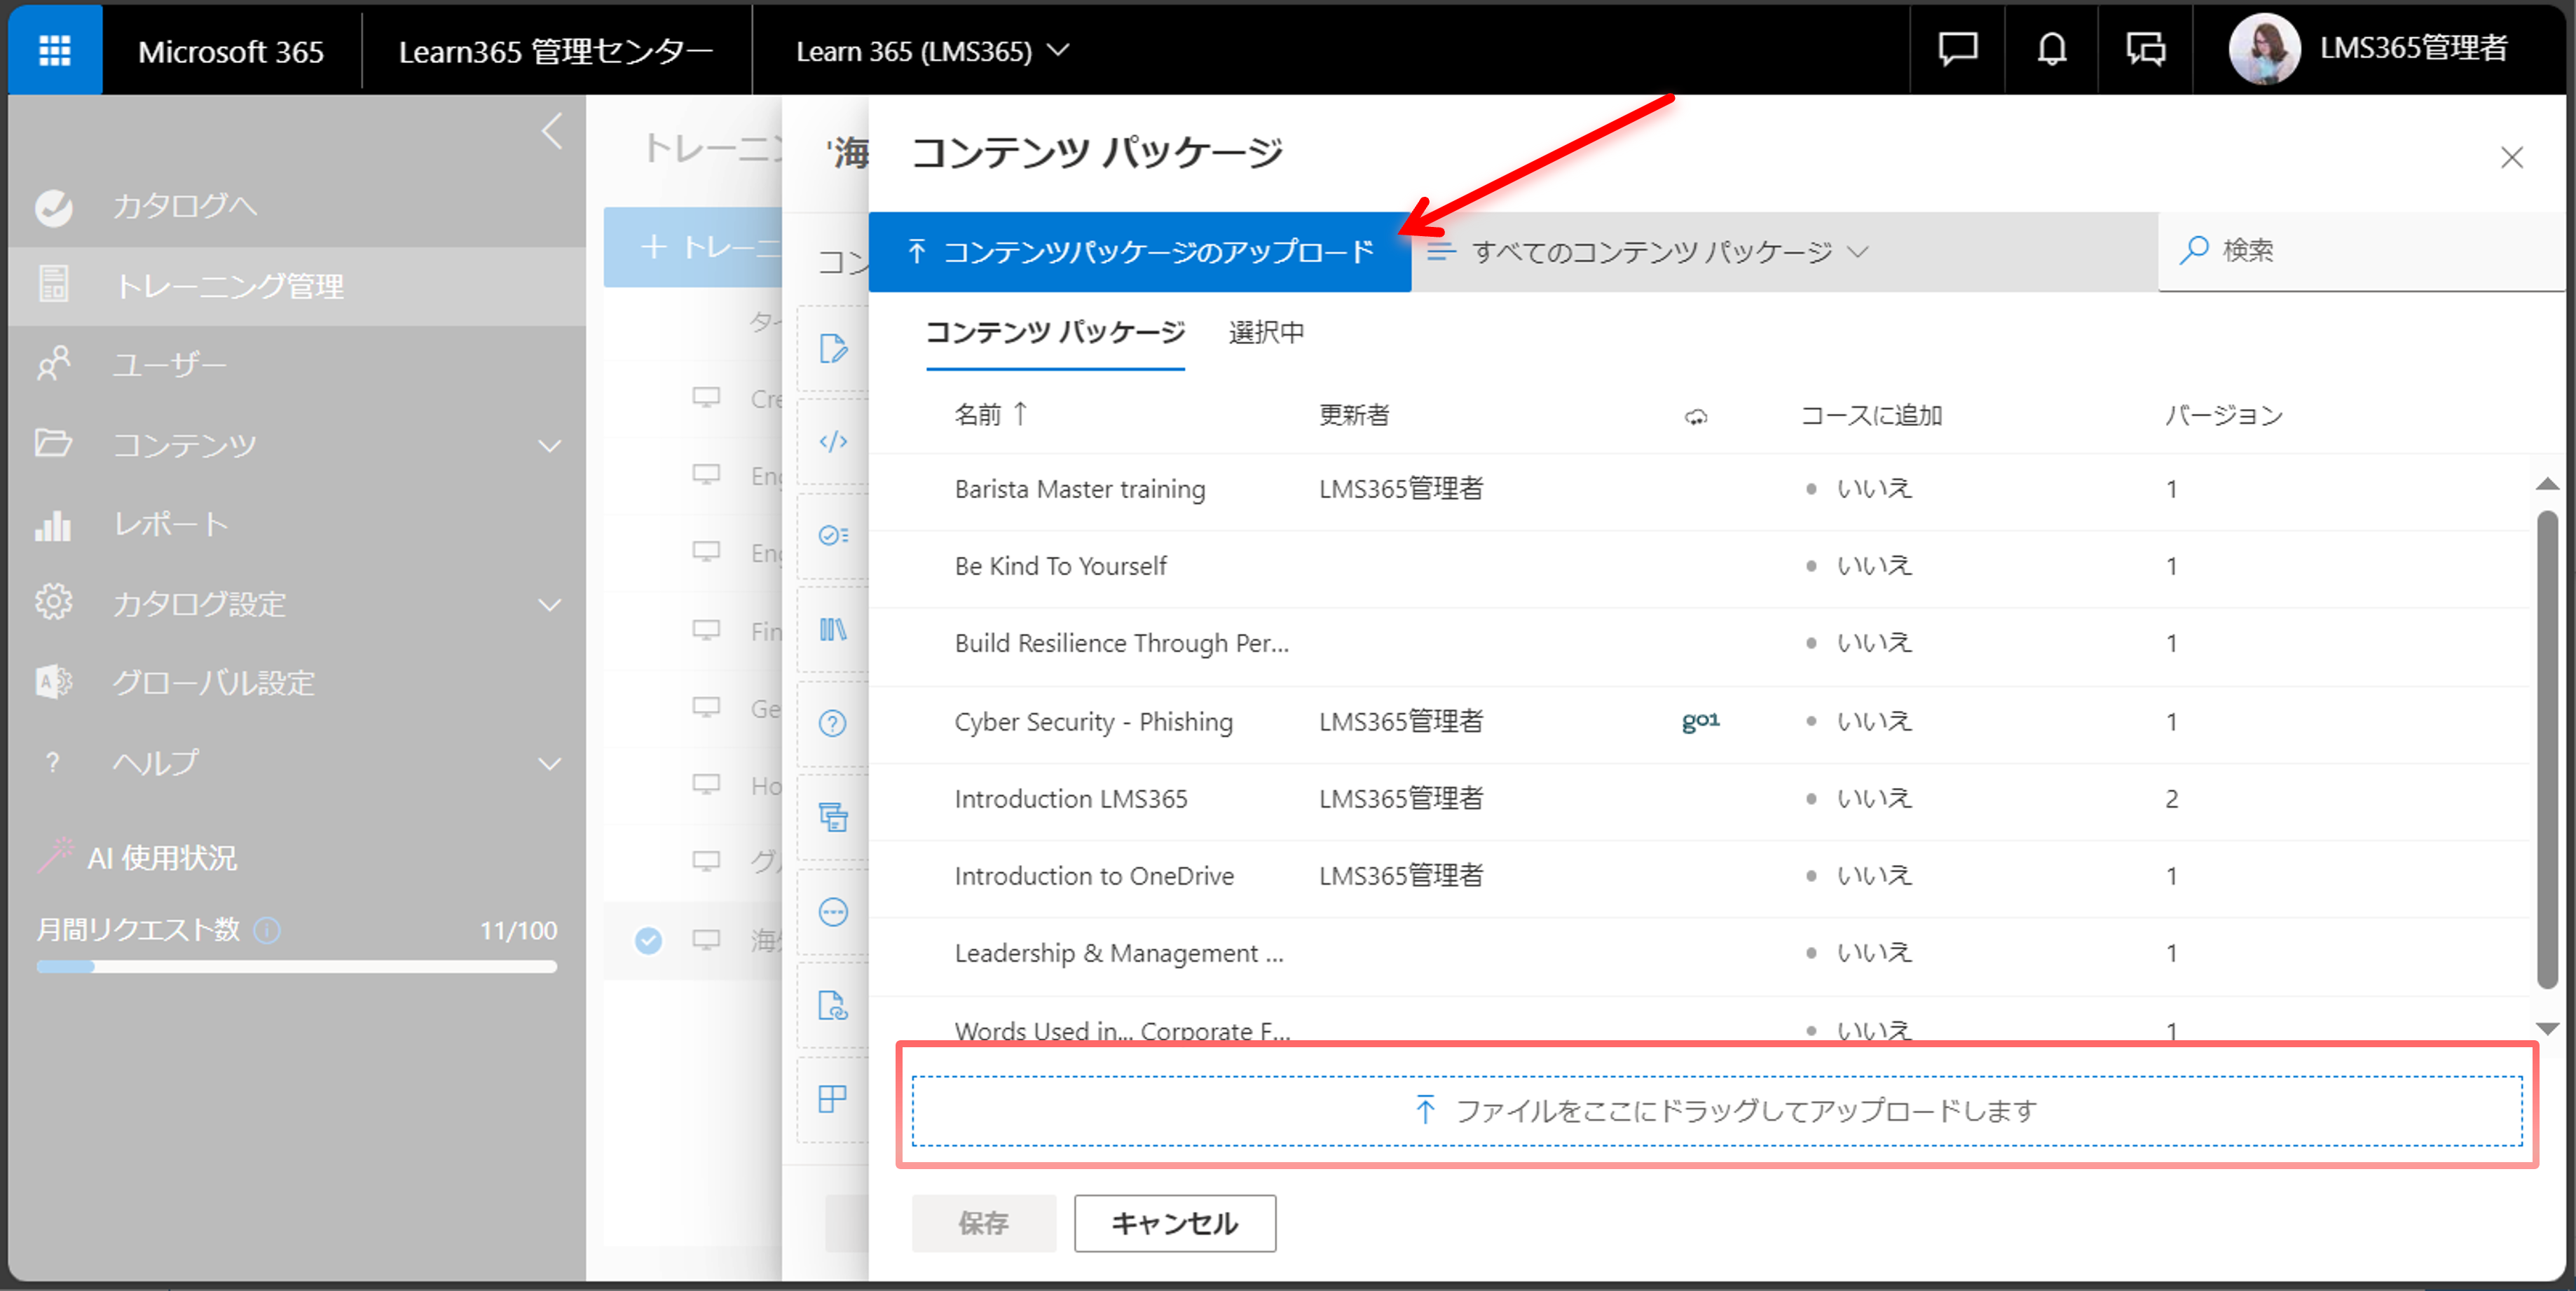This screenshot has width=2576, height=1291.
Task: Click the AI 使用状況 magic wand icon
Action: point(56,855)
